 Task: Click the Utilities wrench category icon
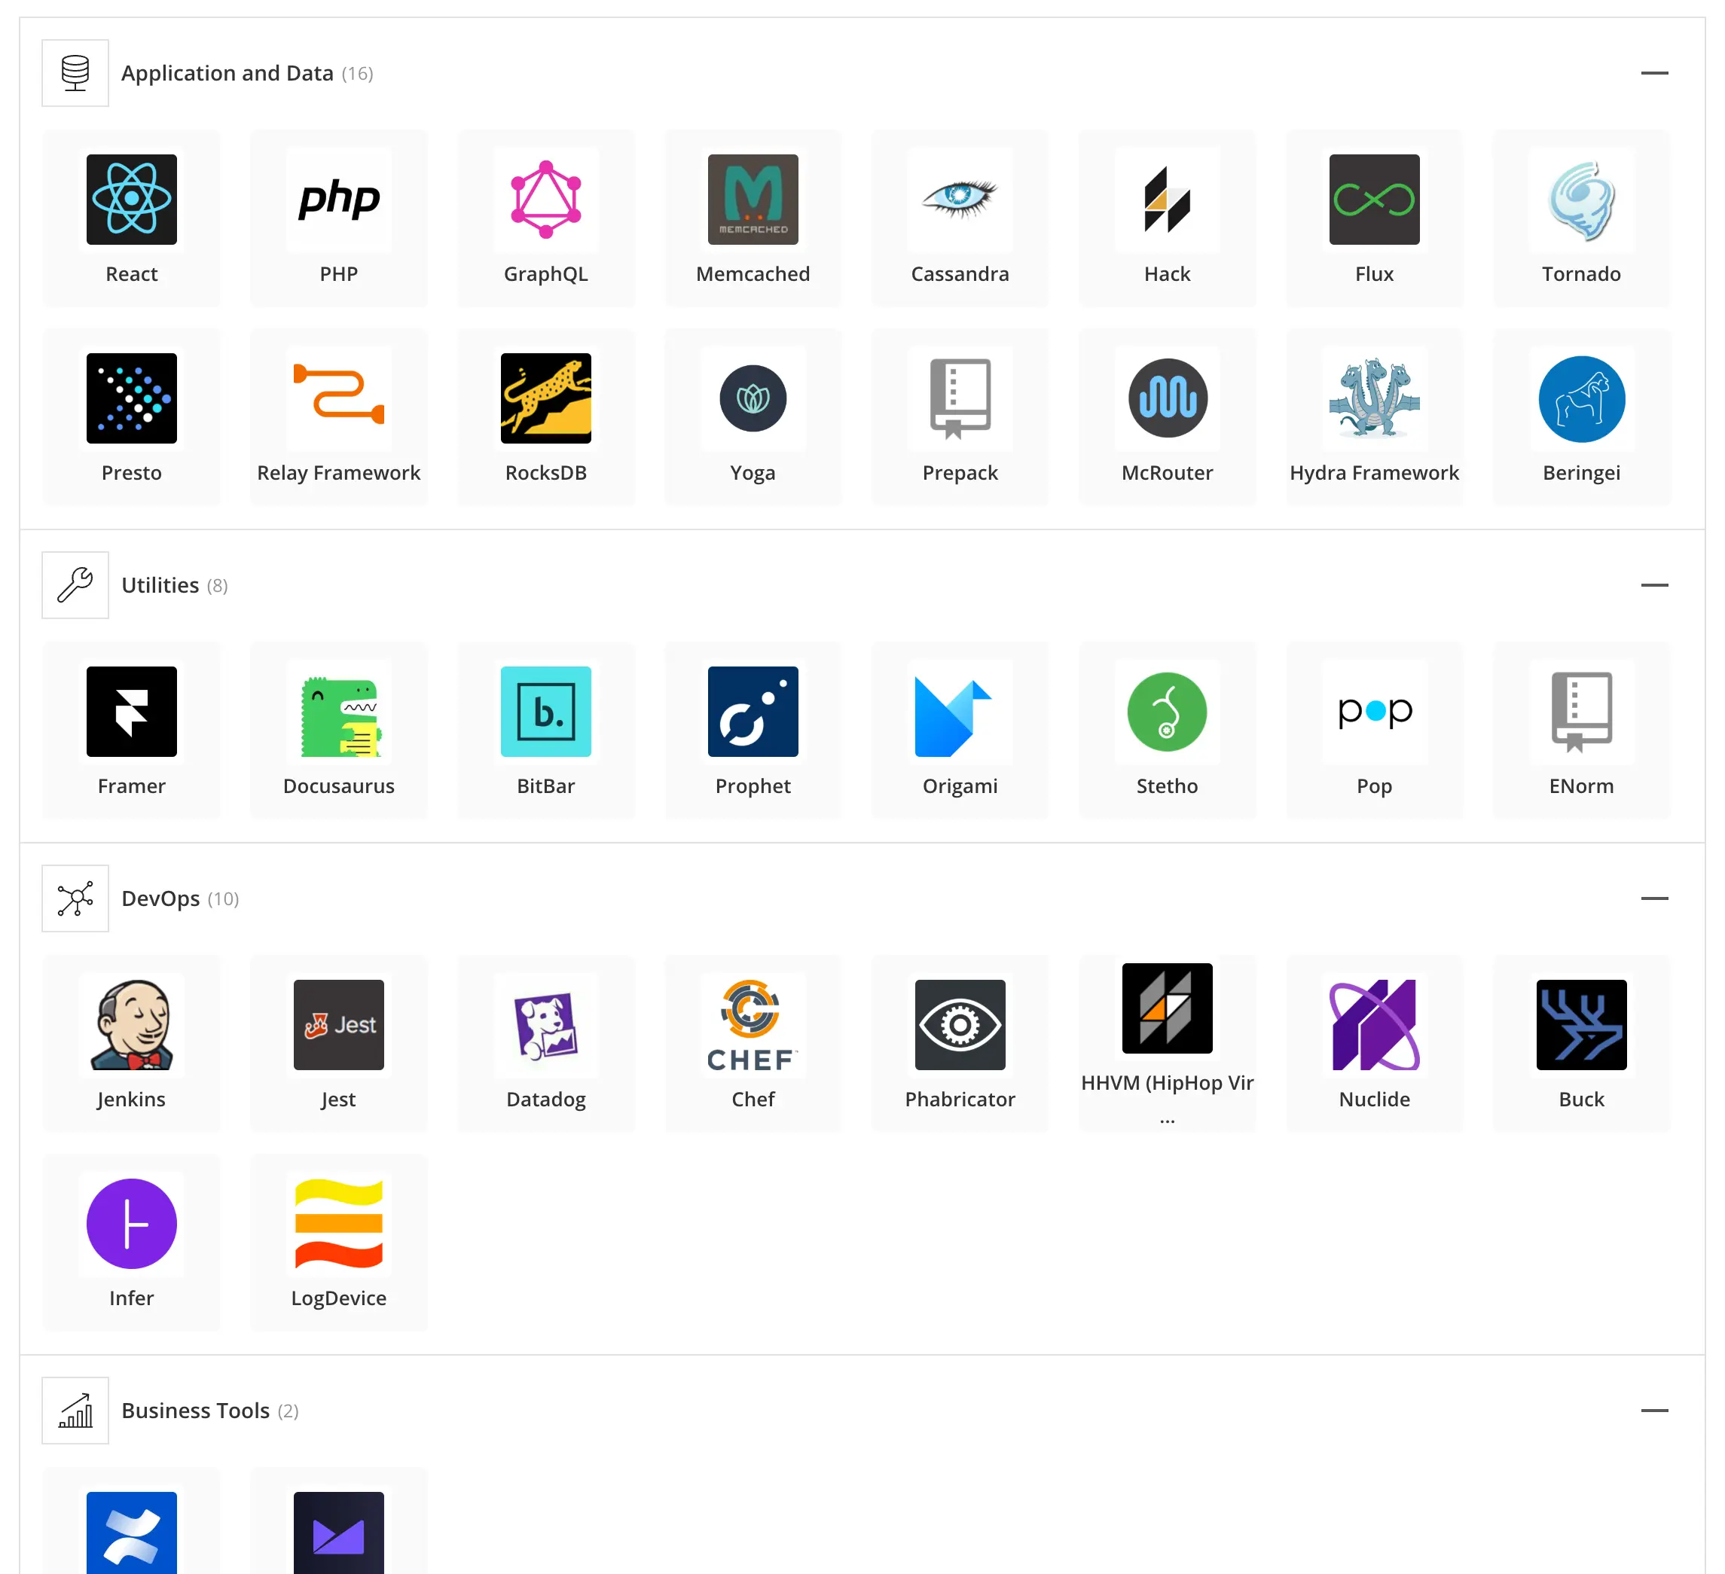pyautogui.click(x=75, y=585)
